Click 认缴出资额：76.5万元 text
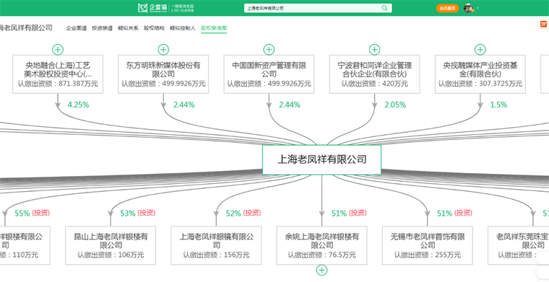Screen dimensions: 549x282 tap(321, 255)
